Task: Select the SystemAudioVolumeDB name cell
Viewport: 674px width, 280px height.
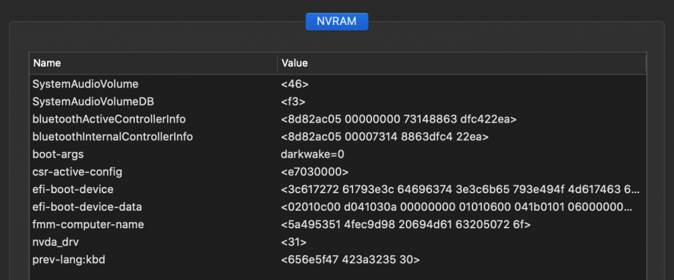Action: click(93, 102)
